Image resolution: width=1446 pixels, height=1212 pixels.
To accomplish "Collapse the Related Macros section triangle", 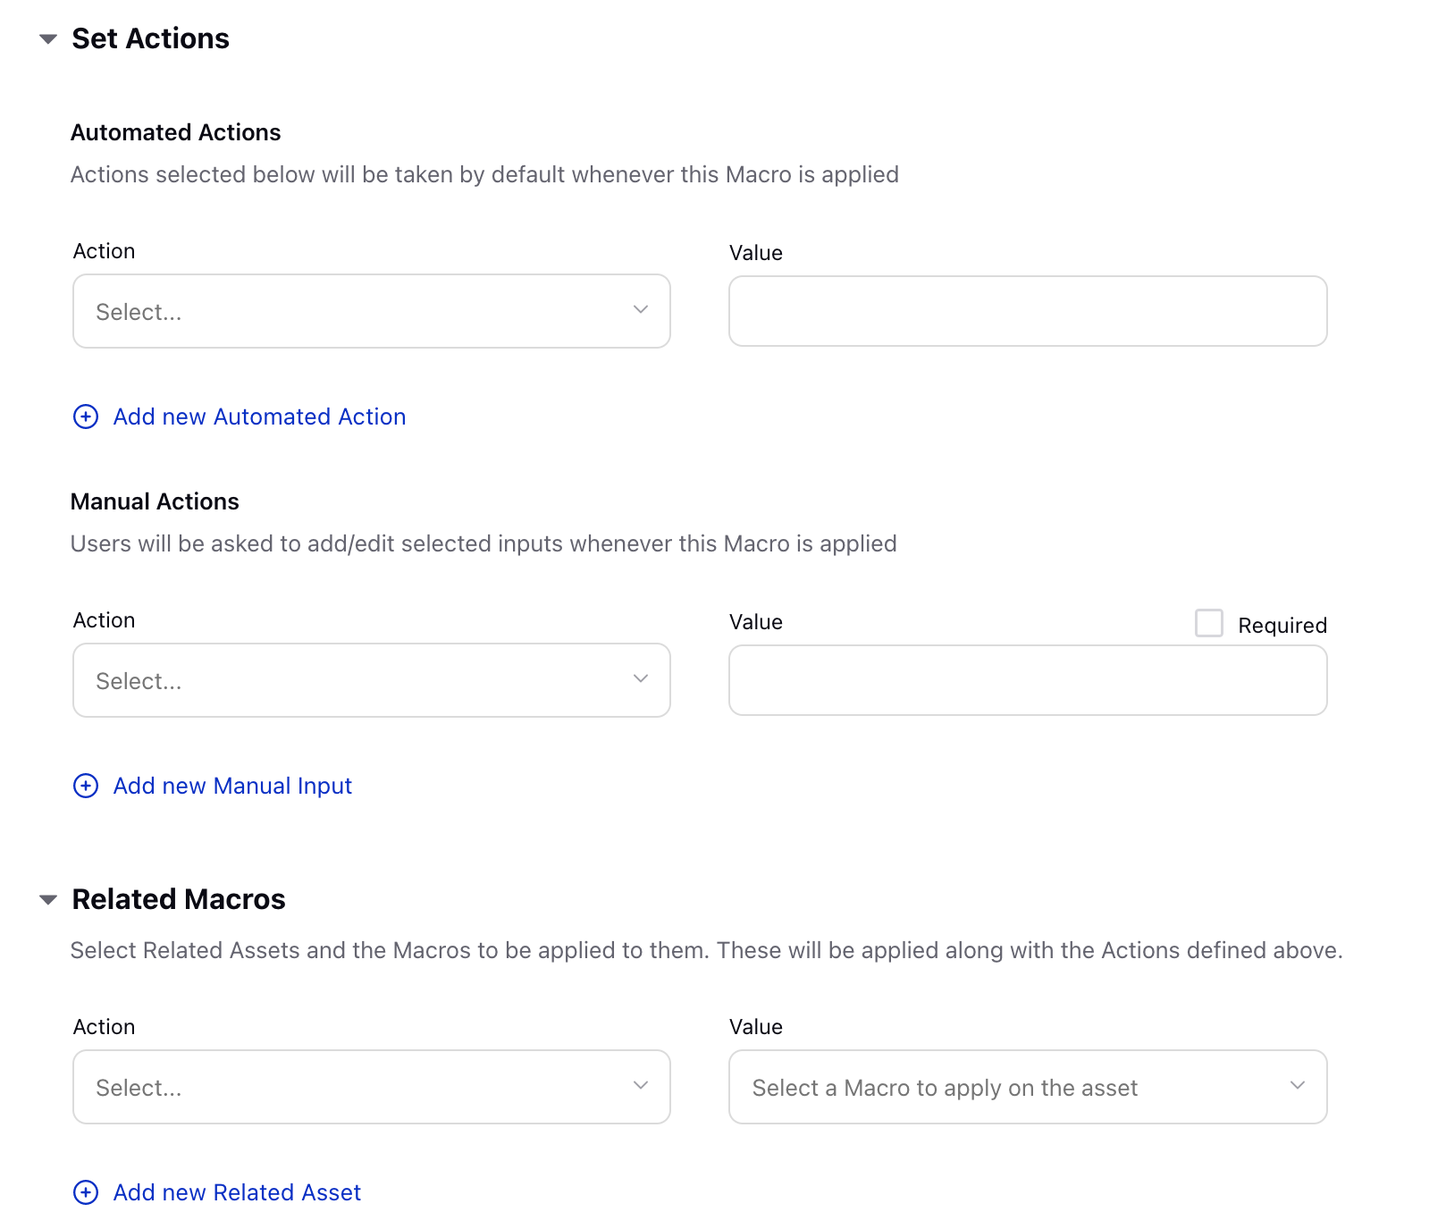I will point(48,900).
